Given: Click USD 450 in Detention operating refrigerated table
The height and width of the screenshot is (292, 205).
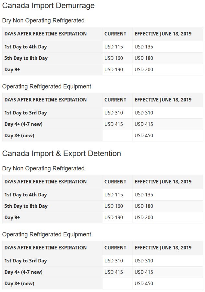Looking at the screenshot, I should tap(144, 284).
